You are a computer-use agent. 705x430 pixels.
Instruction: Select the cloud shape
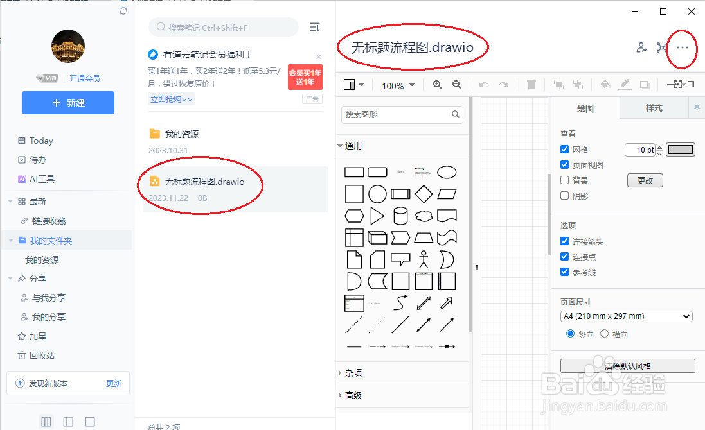[424, 216]
